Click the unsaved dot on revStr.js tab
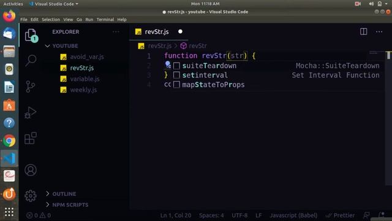Screen dimensions: 392x221 click(180, 31)
